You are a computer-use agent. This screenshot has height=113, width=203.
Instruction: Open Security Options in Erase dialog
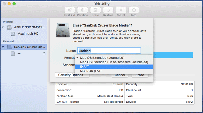coord(72,75)
